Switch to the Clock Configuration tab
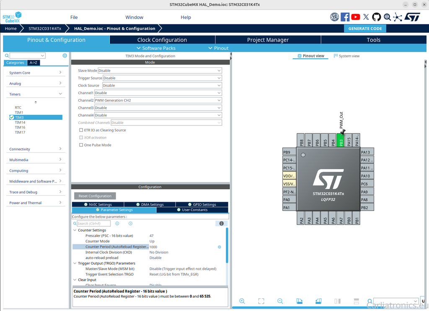The width and height of the screenshot is (429, 311). 162,39
